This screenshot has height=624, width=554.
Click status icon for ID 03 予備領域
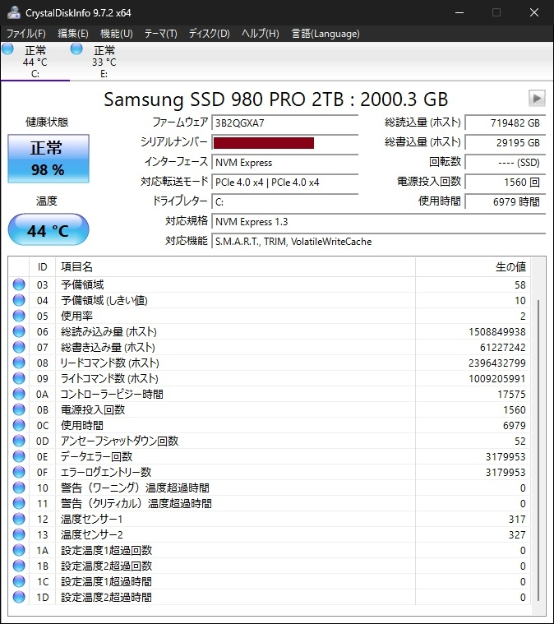[19, 284]
